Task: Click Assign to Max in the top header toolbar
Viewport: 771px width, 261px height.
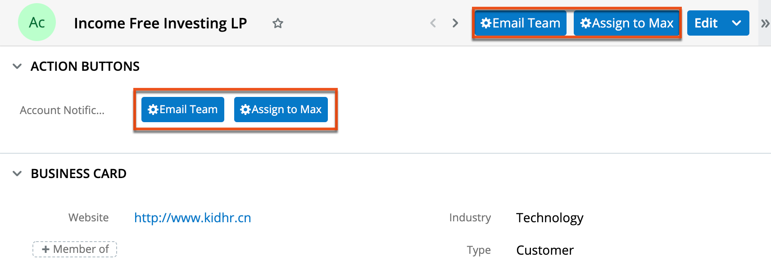Action: [627, 23]
